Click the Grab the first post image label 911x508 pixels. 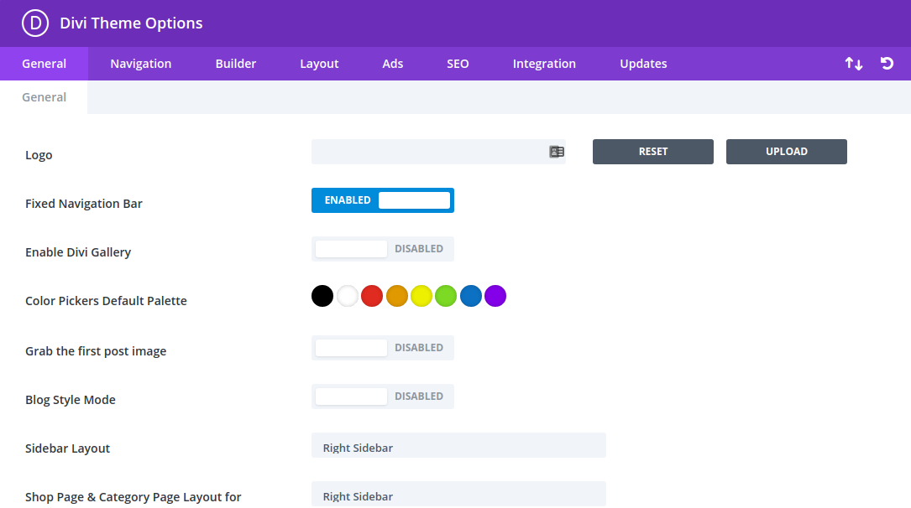[x=96, y=351]
